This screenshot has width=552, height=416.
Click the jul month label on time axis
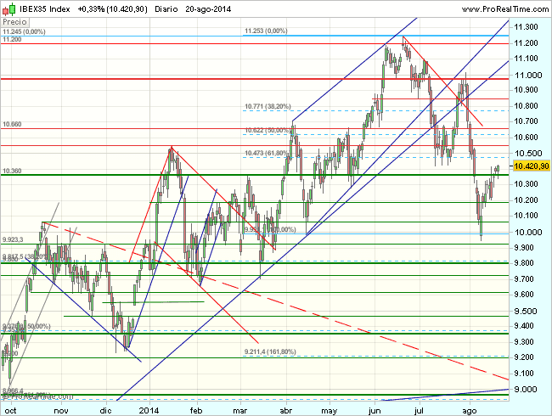(419, 411)
